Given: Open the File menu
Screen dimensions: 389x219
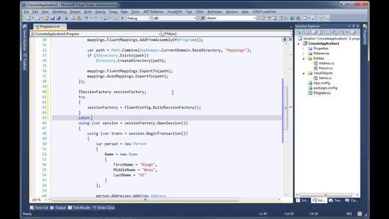Looking at the screenshot, I should 26,12.
